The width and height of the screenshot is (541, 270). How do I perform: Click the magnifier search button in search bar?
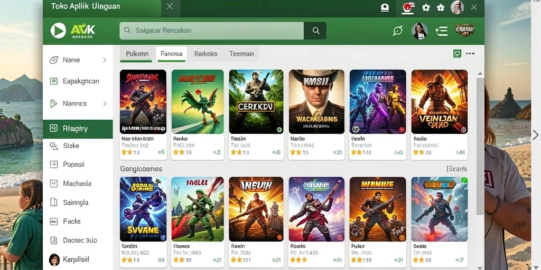(x=316, y=31)
